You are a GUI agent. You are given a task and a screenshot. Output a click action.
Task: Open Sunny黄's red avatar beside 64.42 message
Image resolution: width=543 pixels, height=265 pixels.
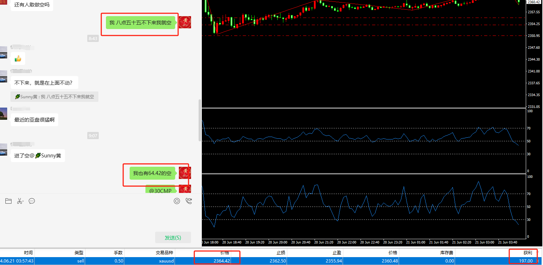185,173
